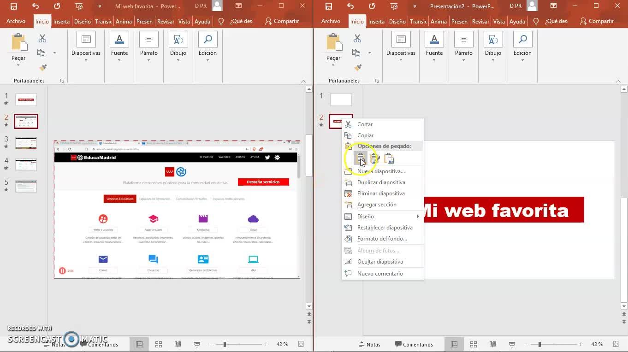The width and height of the screenshot is (628, 352).
Task: Adjust zoom slider in Mi web favorita status bar
Action: click(x=225, y=344)
